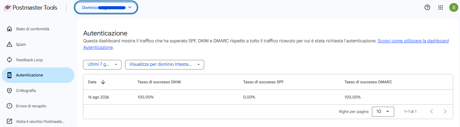The height and width of the screenshot is (127, 460).
Task: Click the DKIM 100,00% value cell
Action: 146,97
